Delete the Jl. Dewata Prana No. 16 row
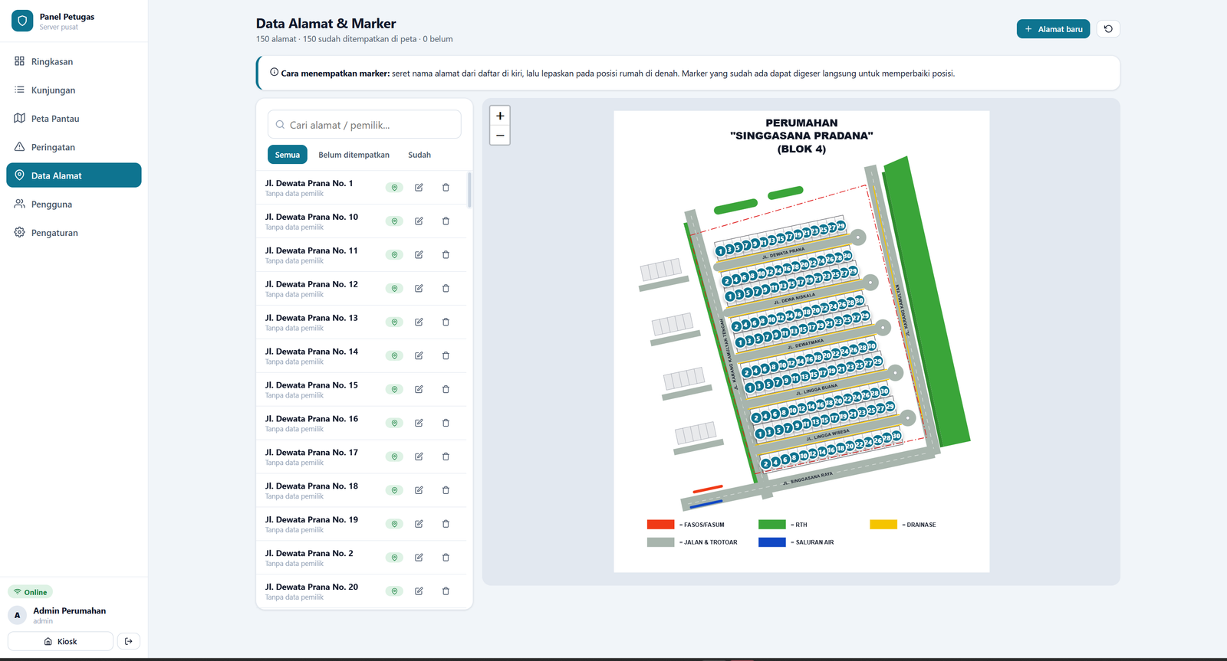1227x661 pixels. point(446,424)
